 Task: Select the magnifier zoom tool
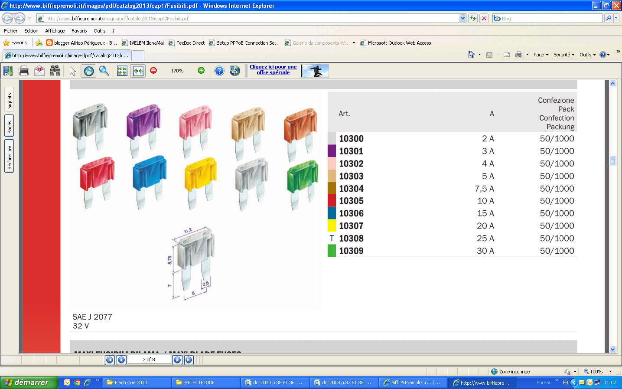[104, 71]
